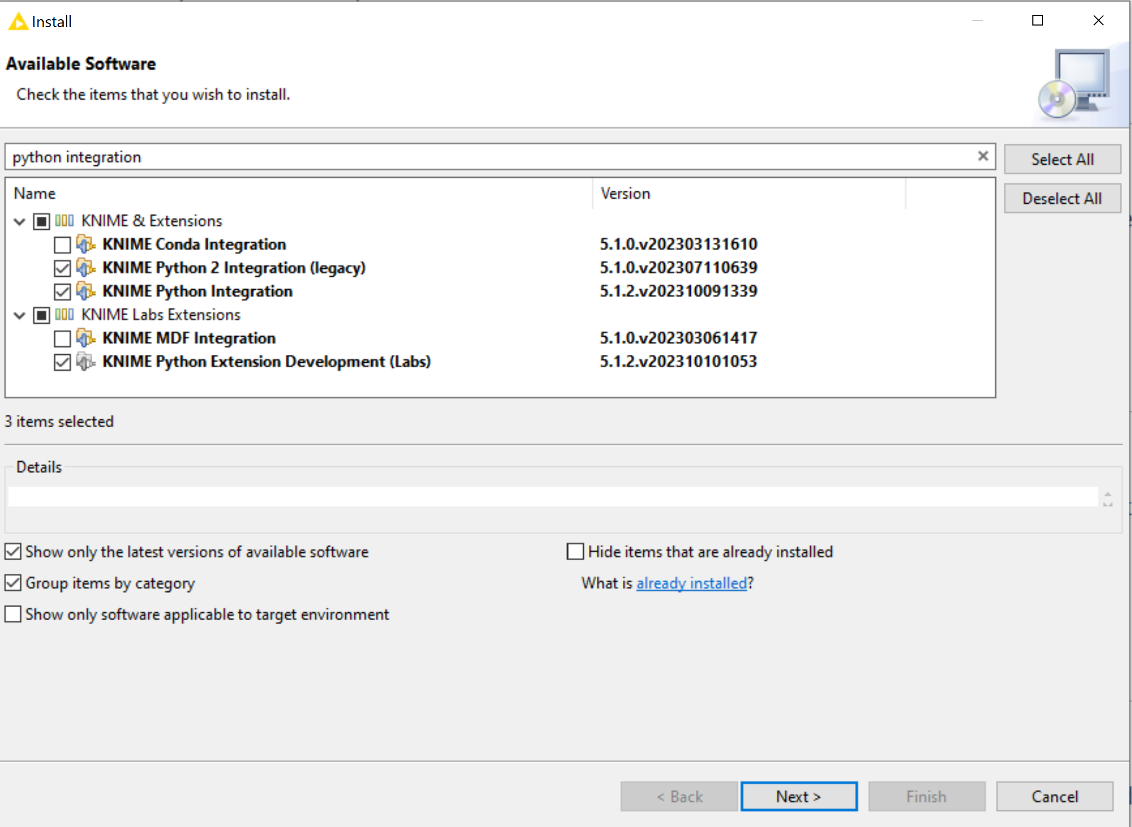Disable Group items by category option
This screenshot has width=1132, height=827.
tap(13, 583)
